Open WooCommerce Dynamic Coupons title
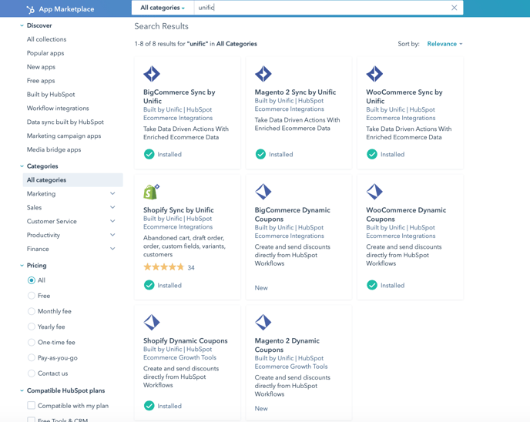 [406, 215]
